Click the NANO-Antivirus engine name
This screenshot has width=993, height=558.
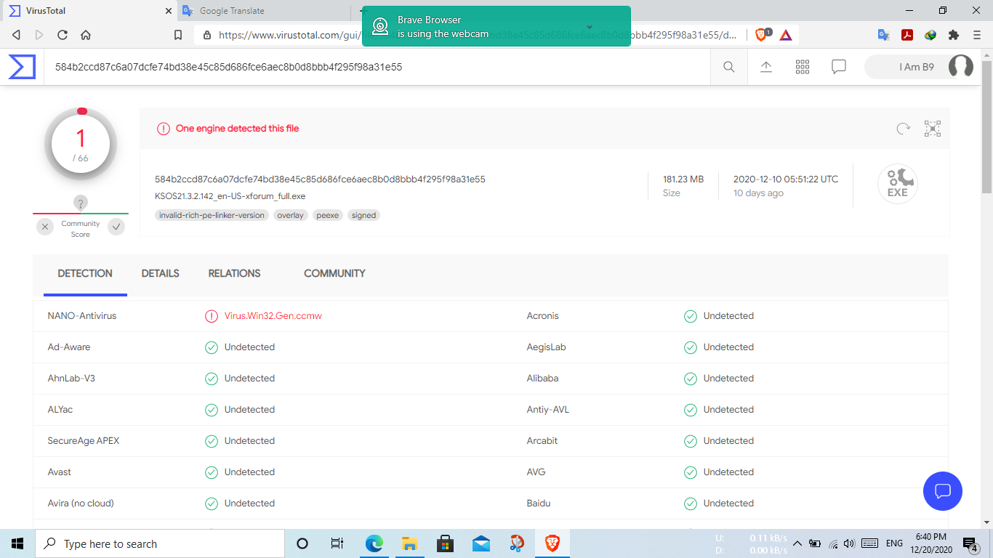point(82,316)
